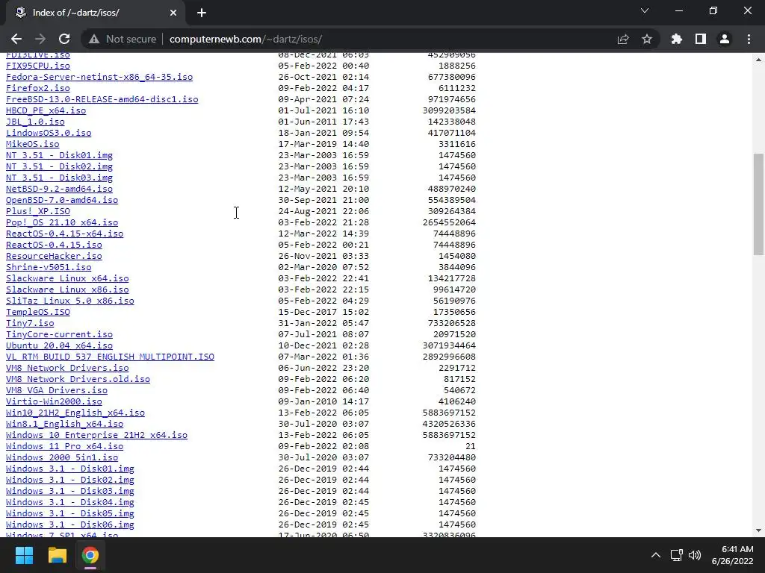The image size is (765, 573).
Task: Open the JBL_1.0.iso link
Action: [x=35, y=122]
